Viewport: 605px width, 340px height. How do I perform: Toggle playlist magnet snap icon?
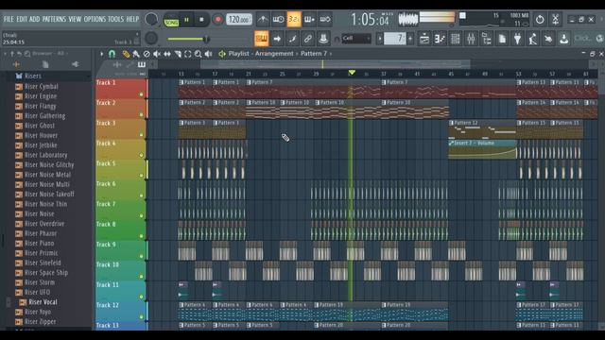coord(112,54)
